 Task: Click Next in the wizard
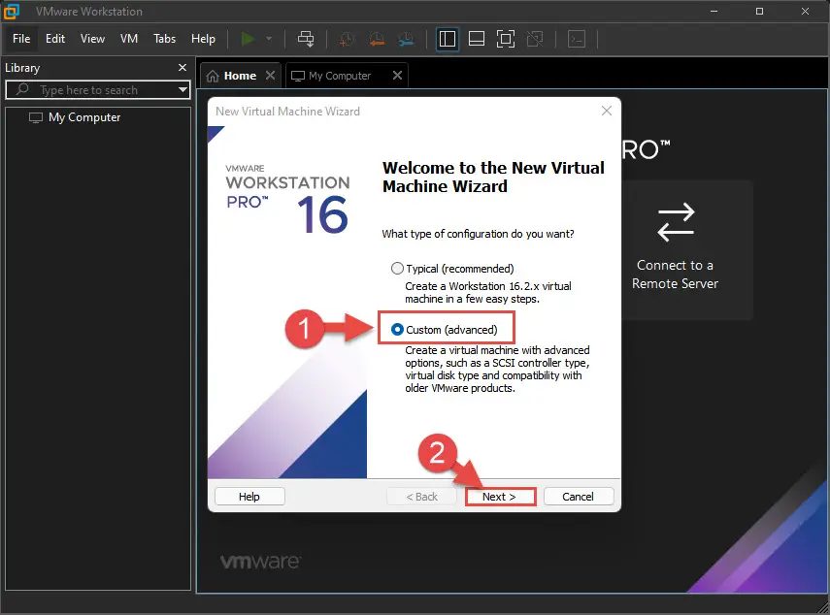[x=500, y=497]
